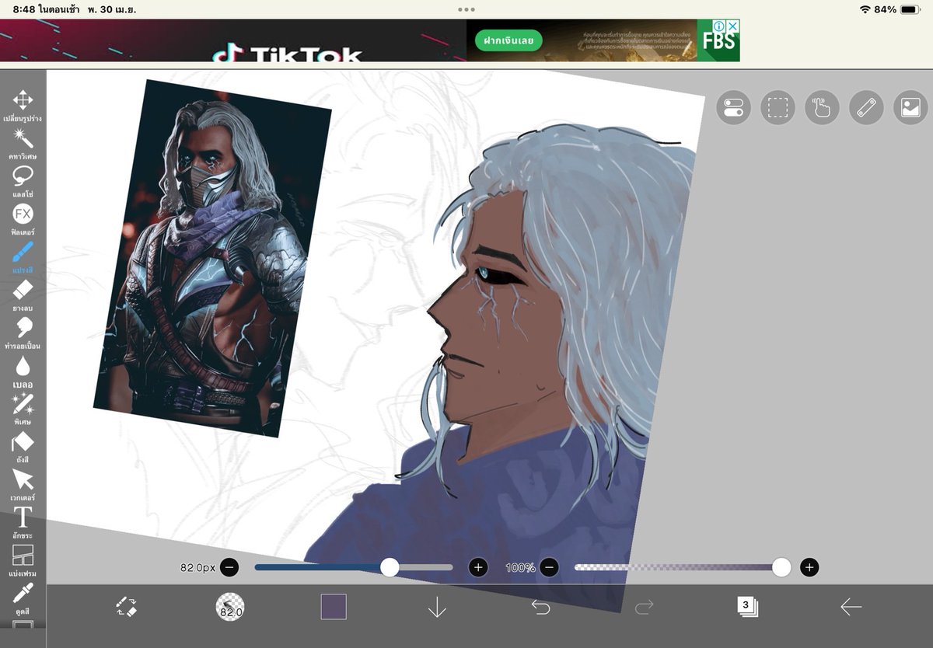Decrease the brush thickness with the minus button
Viewport: 933px width, 648px height.
tap(229, 567)
